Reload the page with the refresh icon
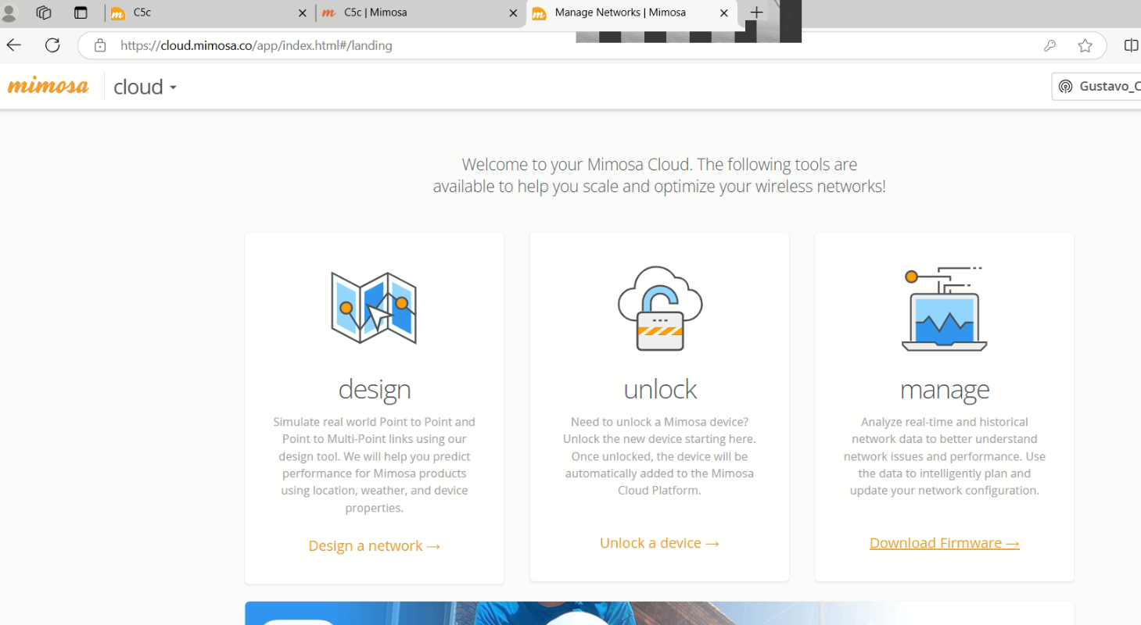 coord(52,45)
